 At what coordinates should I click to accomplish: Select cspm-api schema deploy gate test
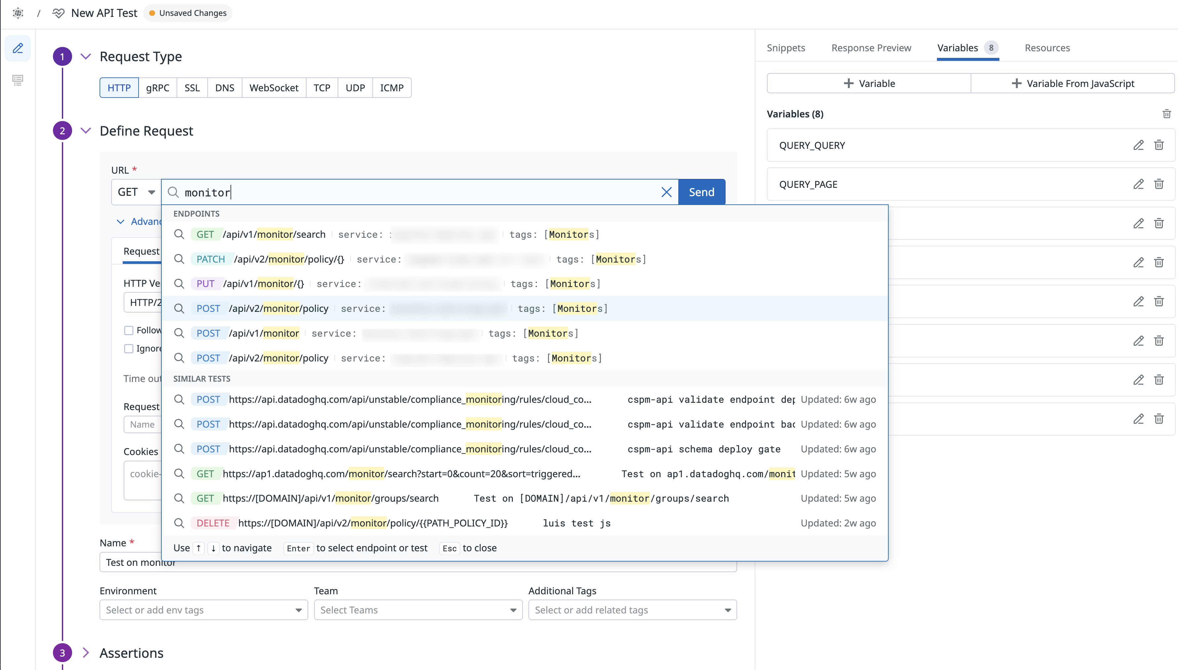(x=525, y=449)
